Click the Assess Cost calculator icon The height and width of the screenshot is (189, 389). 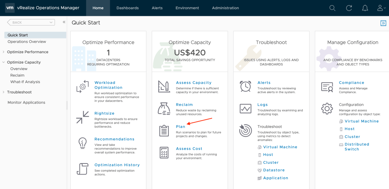click(164, 152)
